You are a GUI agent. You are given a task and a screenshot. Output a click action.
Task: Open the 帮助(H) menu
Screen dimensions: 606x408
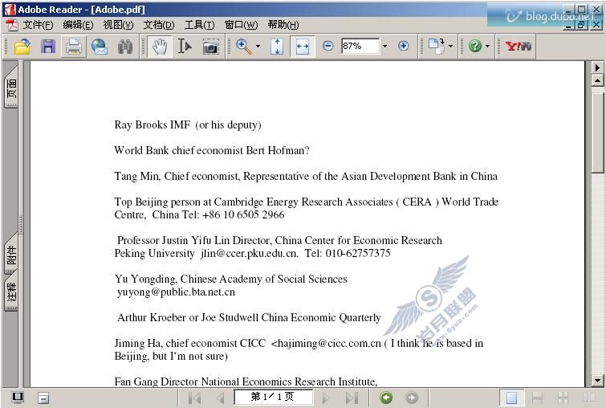pyautogui.click(x=283, y=25)
